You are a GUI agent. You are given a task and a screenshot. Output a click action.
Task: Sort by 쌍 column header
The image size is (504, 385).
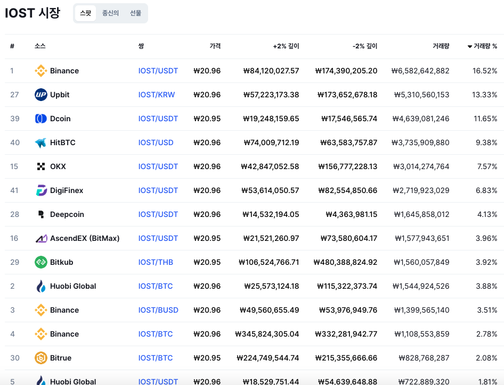click(141, 46)
